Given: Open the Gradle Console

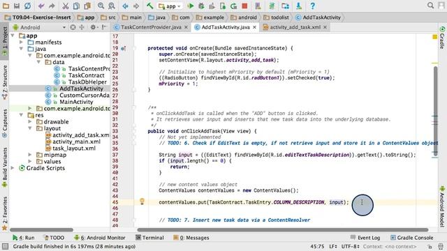Looking at the screenshot, I should pyautogui.click(x=411, y=238).
